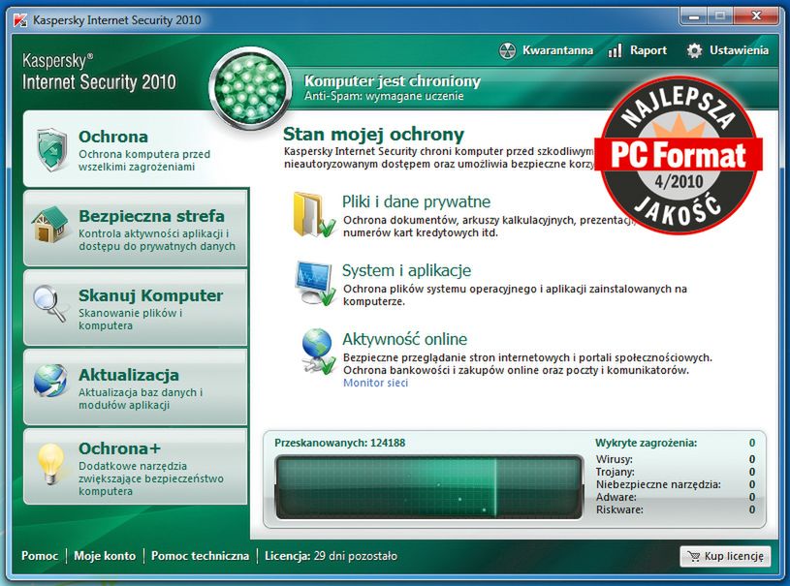Click the Stan mojej ochrony heading
The width and height of the screenshot is (790, 586).
pyautogui.click(x=373, y=135)
